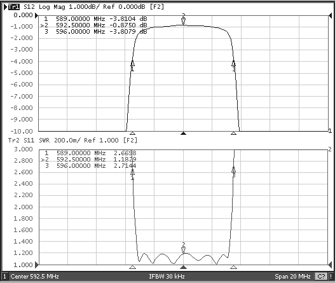The width and height of the screenshot is (335, 283).
Task: Click hollow marker 1 triangle below upper graph
Action: [132, 134]
